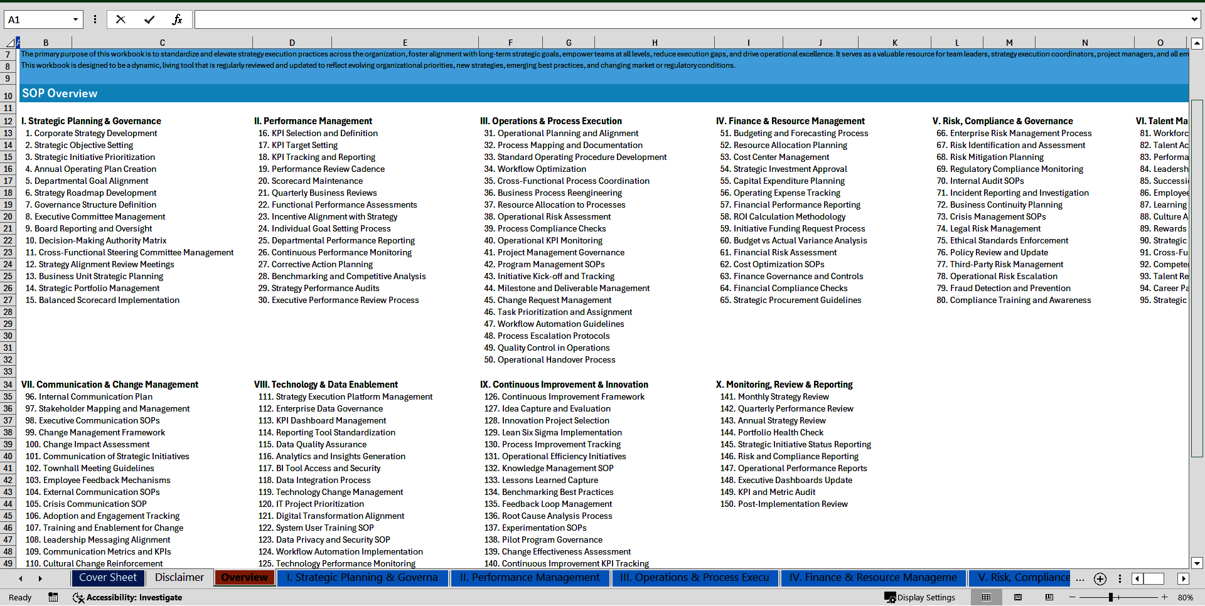The width and height of the screenshot is (1205, 606).
Task: Toggle Normal view in the status bar
Action: tap(986, 597)
